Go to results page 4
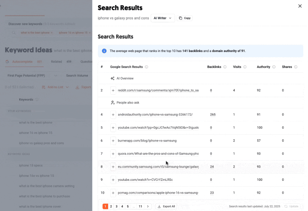Viewport: 308px width, 211px height. (x=122, y=206)
